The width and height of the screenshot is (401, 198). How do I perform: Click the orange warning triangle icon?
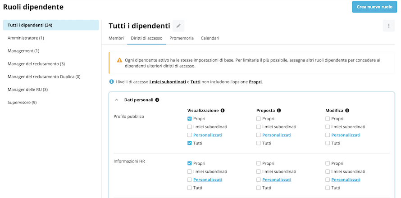click(119, 60)
